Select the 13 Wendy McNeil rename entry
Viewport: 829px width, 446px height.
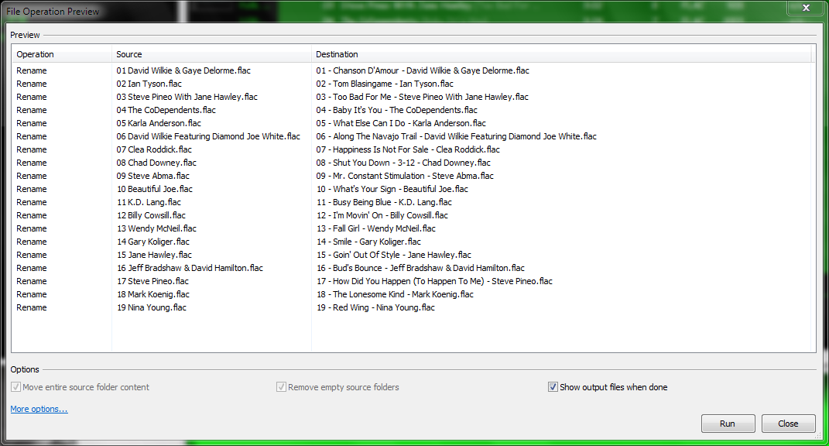[157, 228]
